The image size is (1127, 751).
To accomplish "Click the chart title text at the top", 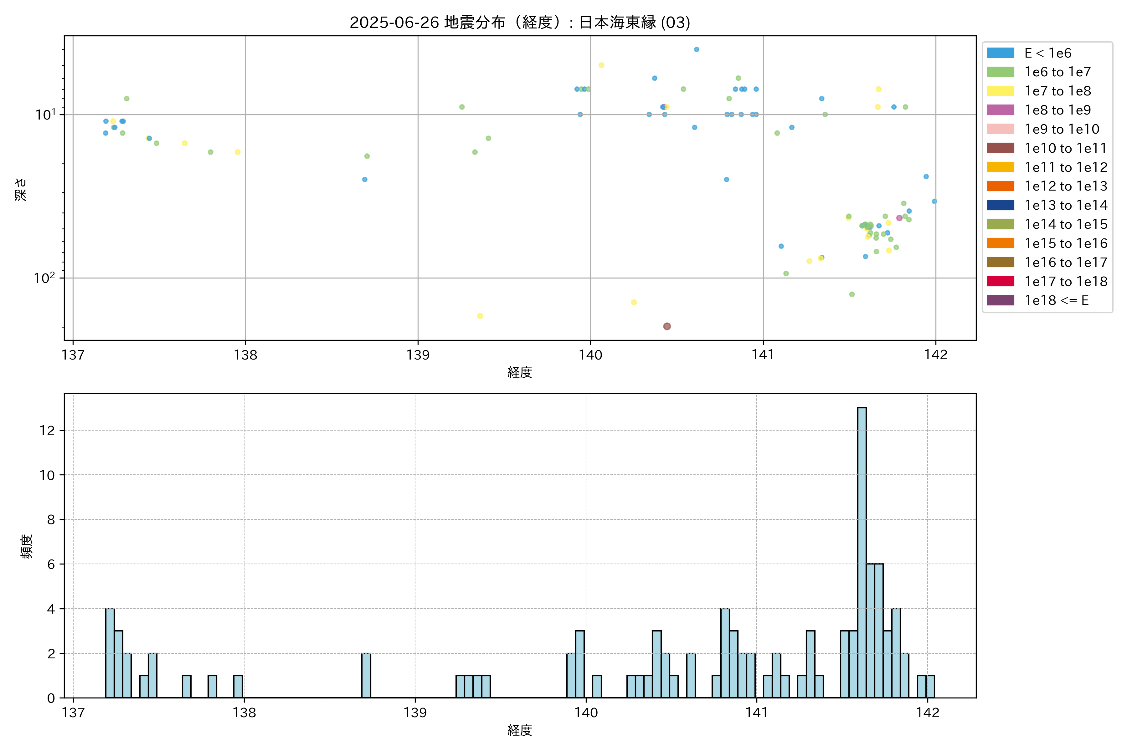I will (x=520, y=23).
